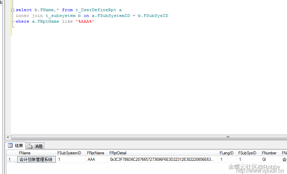This screenshot has height=174, width=287.
Task: Select the FSubSysID column header
Action: tap(247, 153)
